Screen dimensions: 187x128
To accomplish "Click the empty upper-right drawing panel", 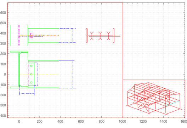I will (154, 41).
